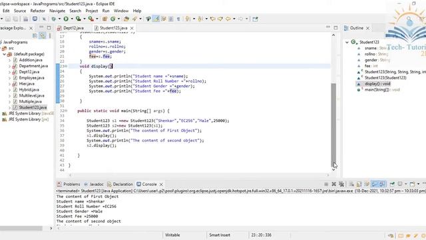Toggle Skip All Breakpoints
This screenshot has height=240, width=426.
44,19
